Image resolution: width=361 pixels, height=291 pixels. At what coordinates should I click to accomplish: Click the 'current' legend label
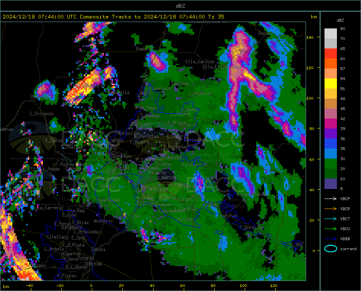[x=349, y=249]
